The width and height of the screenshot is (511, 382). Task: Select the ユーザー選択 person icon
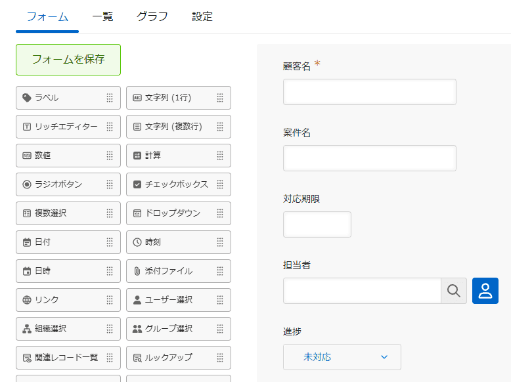click(x=137, y=300)
